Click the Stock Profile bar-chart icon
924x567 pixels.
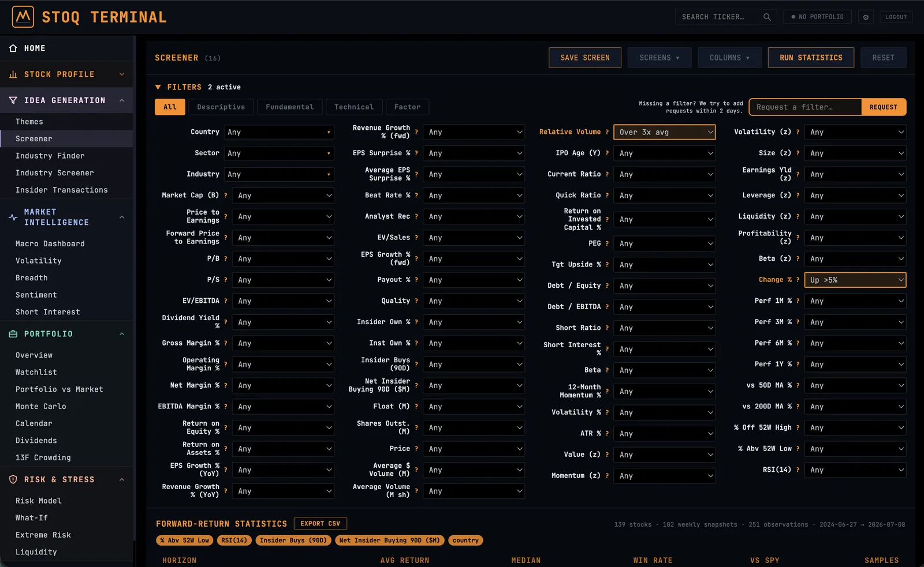(13, 74)
